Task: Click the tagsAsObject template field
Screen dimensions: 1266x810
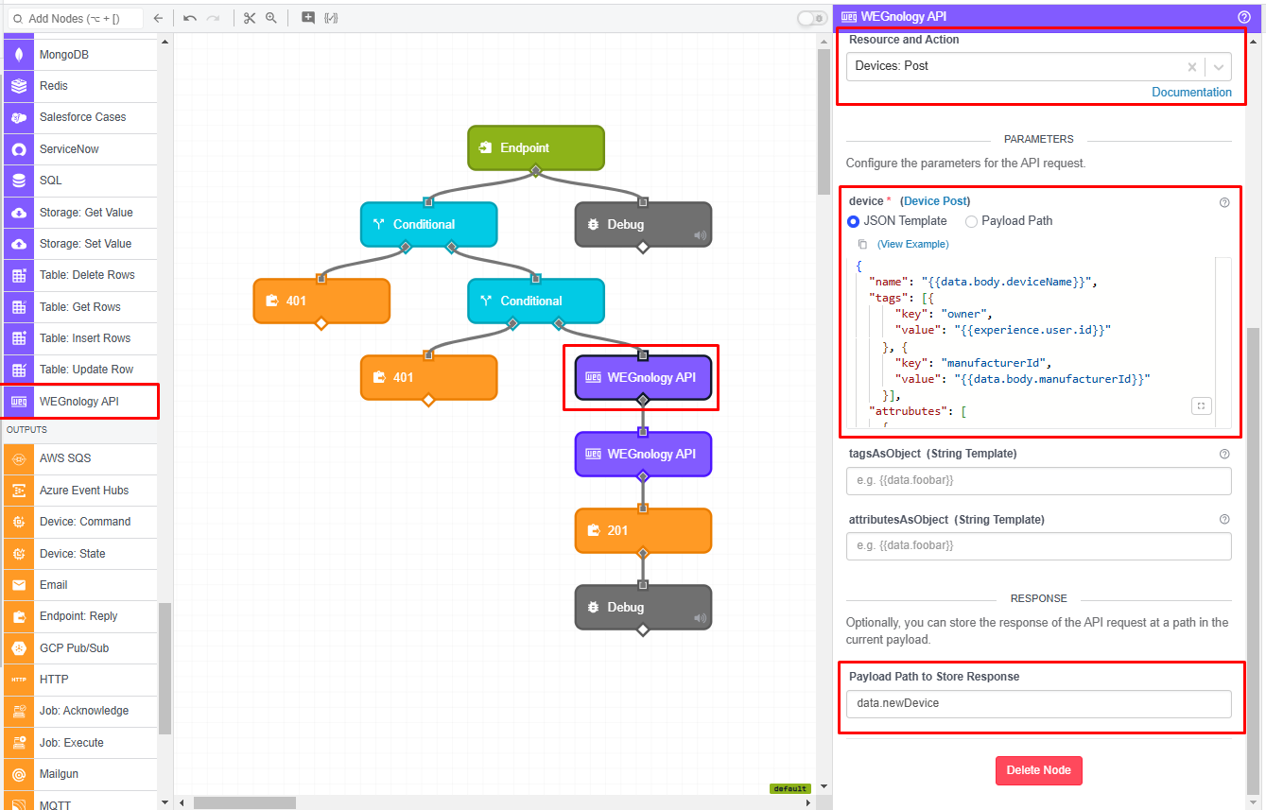Action: [x=1038, y=481]
